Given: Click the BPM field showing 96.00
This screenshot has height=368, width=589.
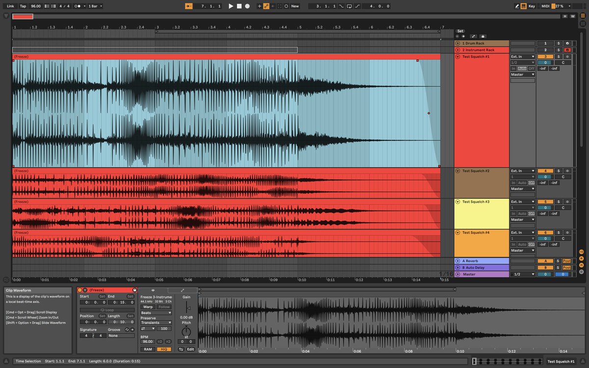Looking at the screenshot, I should (x=148, y=342).
